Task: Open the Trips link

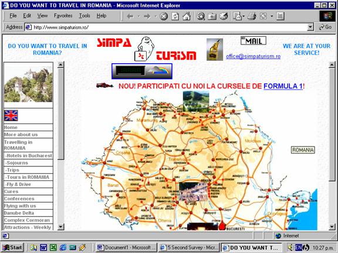Action: 12,170
